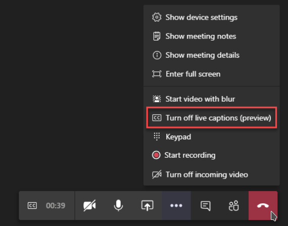Screen dimensions: 288x226
Task: Click the meeting notes notepad icon
Action: coord(157,36)
